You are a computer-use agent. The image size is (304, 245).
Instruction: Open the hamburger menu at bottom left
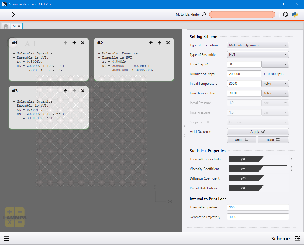click(x=7, y=238)
